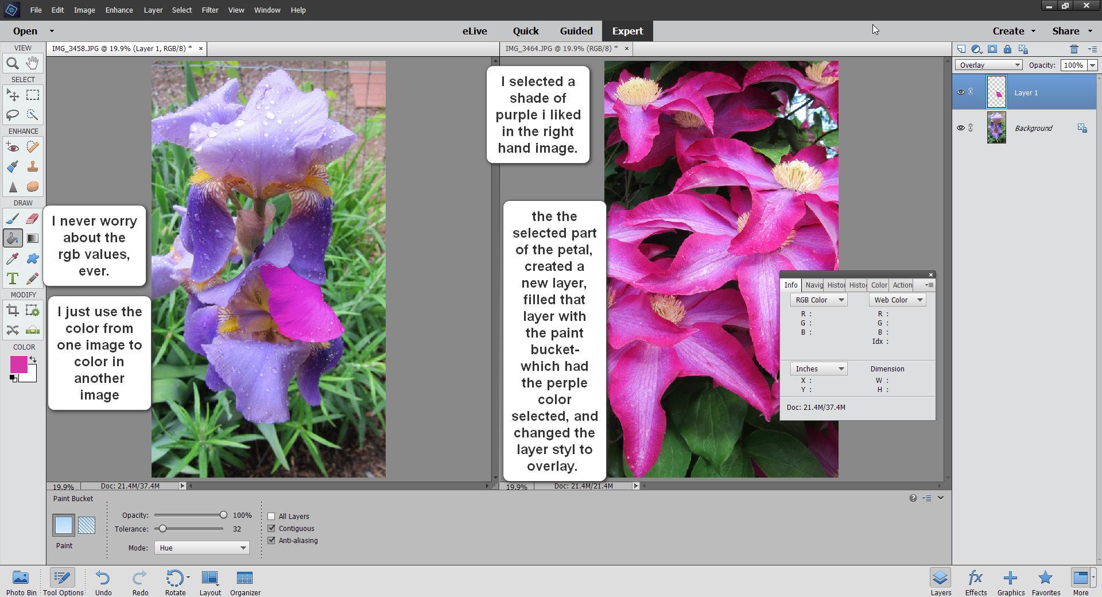Click the pink foreground color swatch
This screenshot has width=1102, height=597.
tap(18, 363)
